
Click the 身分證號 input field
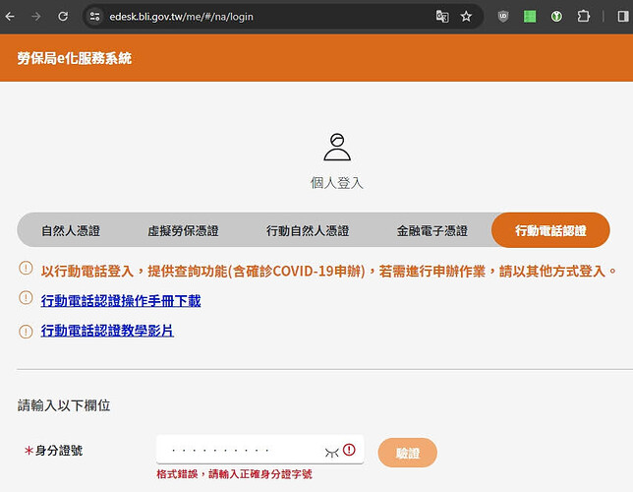click(x=241, y=451)
